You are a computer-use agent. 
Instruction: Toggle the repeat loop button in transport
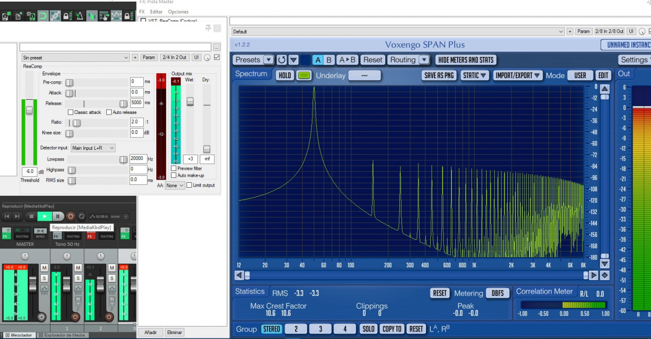pos(82,216)
